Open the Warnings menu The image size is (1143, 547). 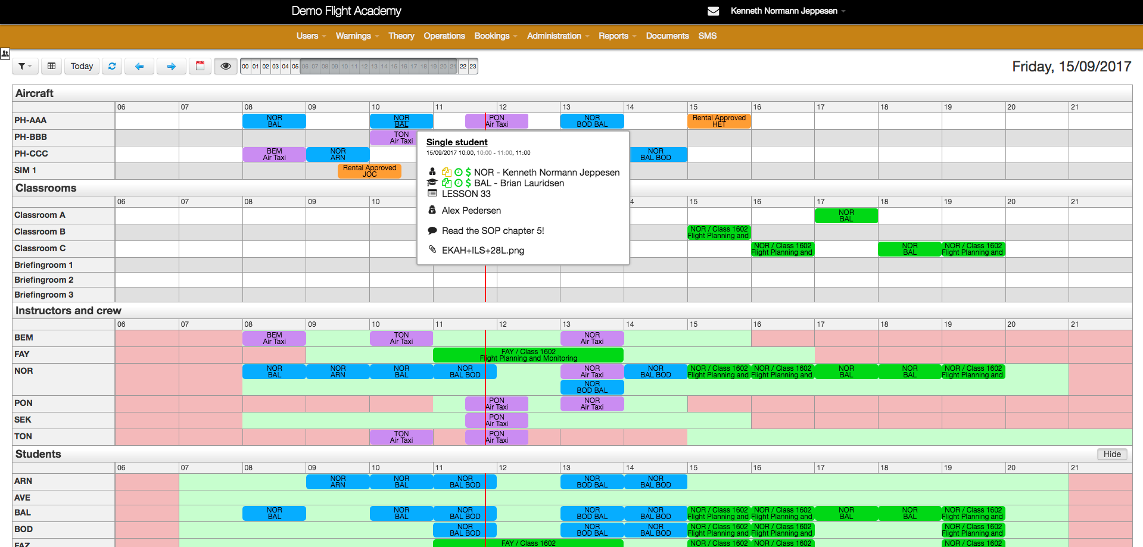click(x=357, y=36)
